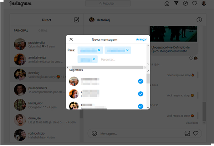Screen dimensions: 214x146
Task: Close the Nova mensagem dialog
Action: [71, 39]
